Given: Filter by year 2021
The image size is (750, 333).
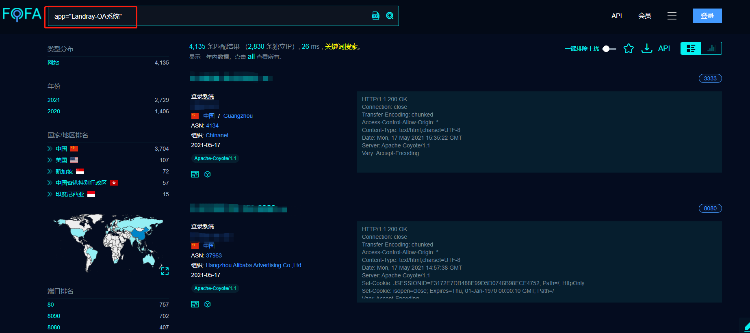Looking at the screenshot, I should click(x=54, y=100).
